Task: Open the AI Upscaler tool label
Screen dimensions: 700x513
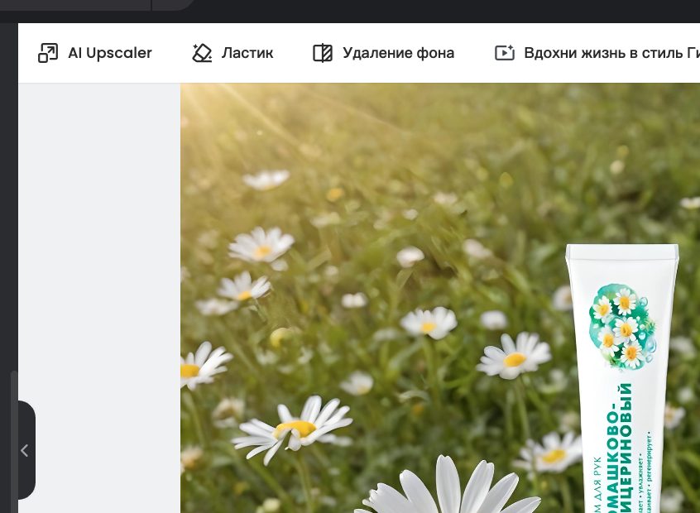Action: (x=110, y=53)
